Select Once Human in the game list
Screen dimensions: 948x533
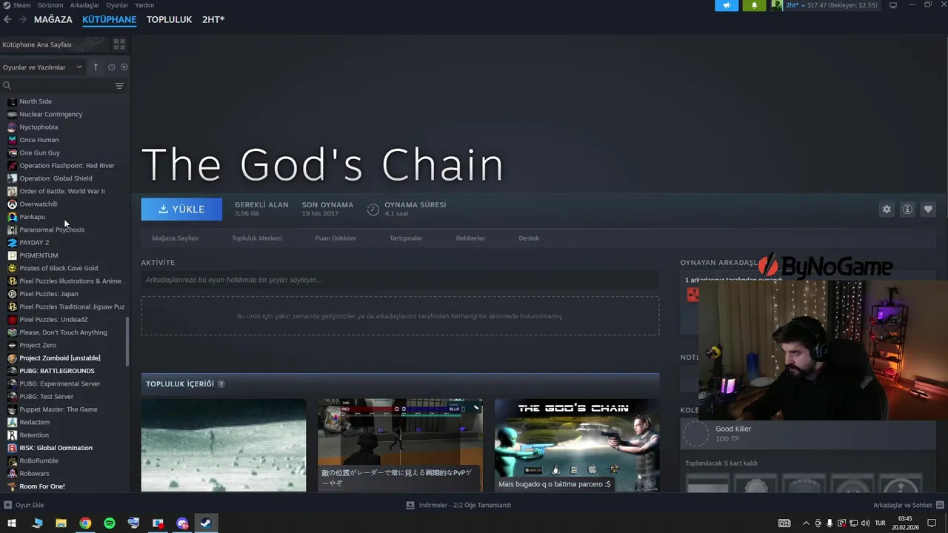[x=39, y=140]
